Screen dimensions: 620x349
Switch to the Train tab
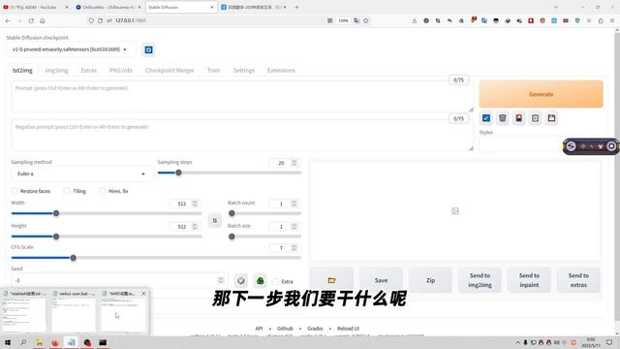213,71
